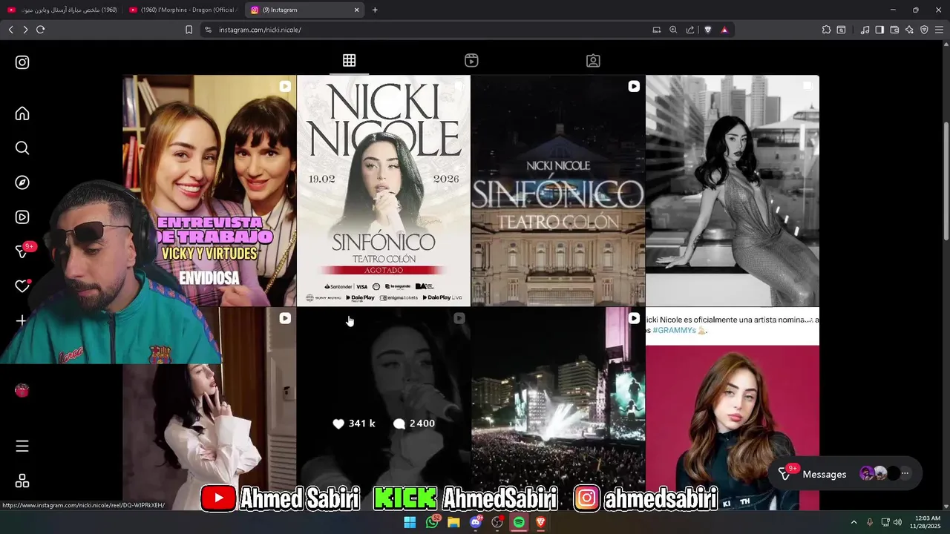Go to Home in Instagram sidebar
The height and width of the screenshot is (534, 950).
tap(22, 113)
